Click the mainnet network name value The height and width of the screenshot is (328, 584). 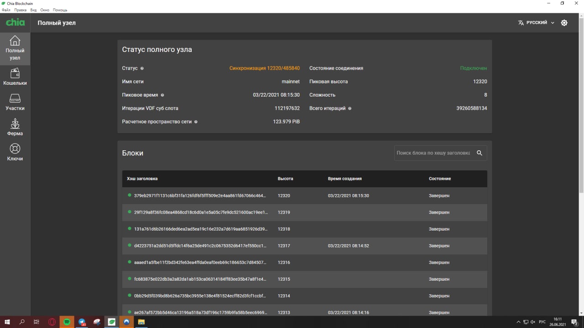pyautogui.click(x=291, y=82)
